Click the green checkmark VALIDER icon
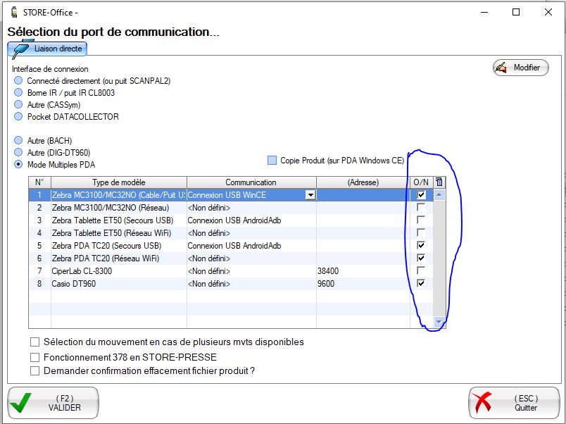 23,403
